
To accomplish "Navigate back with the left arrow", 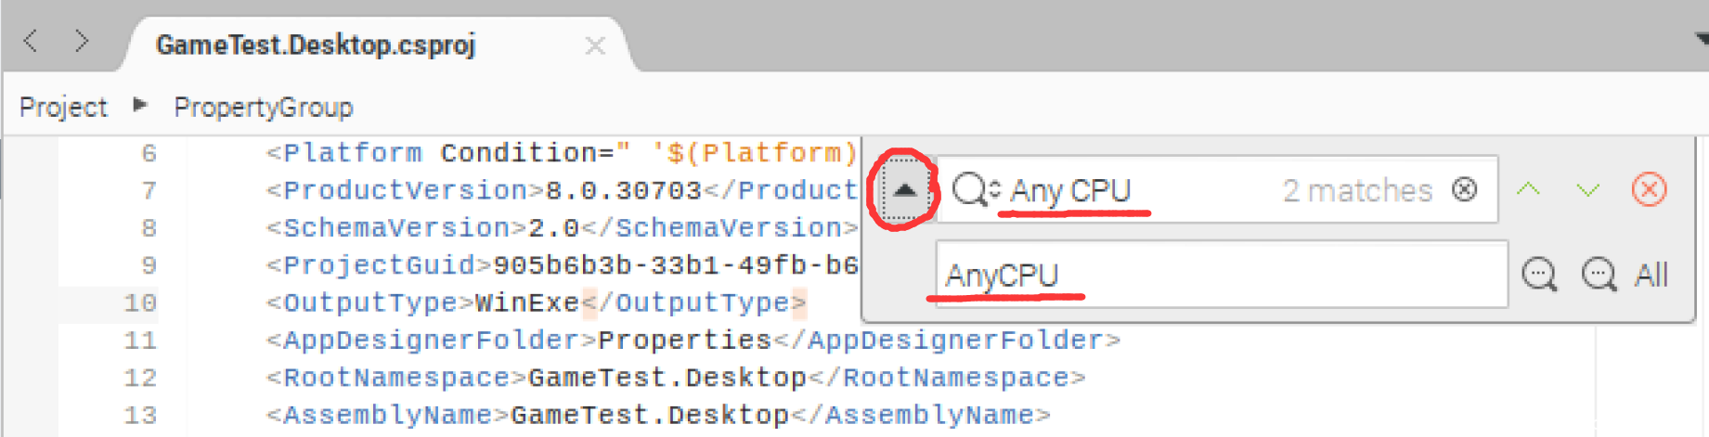I will point(31,42).
